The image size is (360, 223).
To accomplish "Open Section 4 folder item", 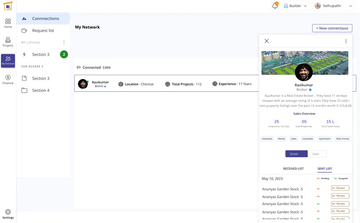I will pyautogui.click(x=41, y=90).
